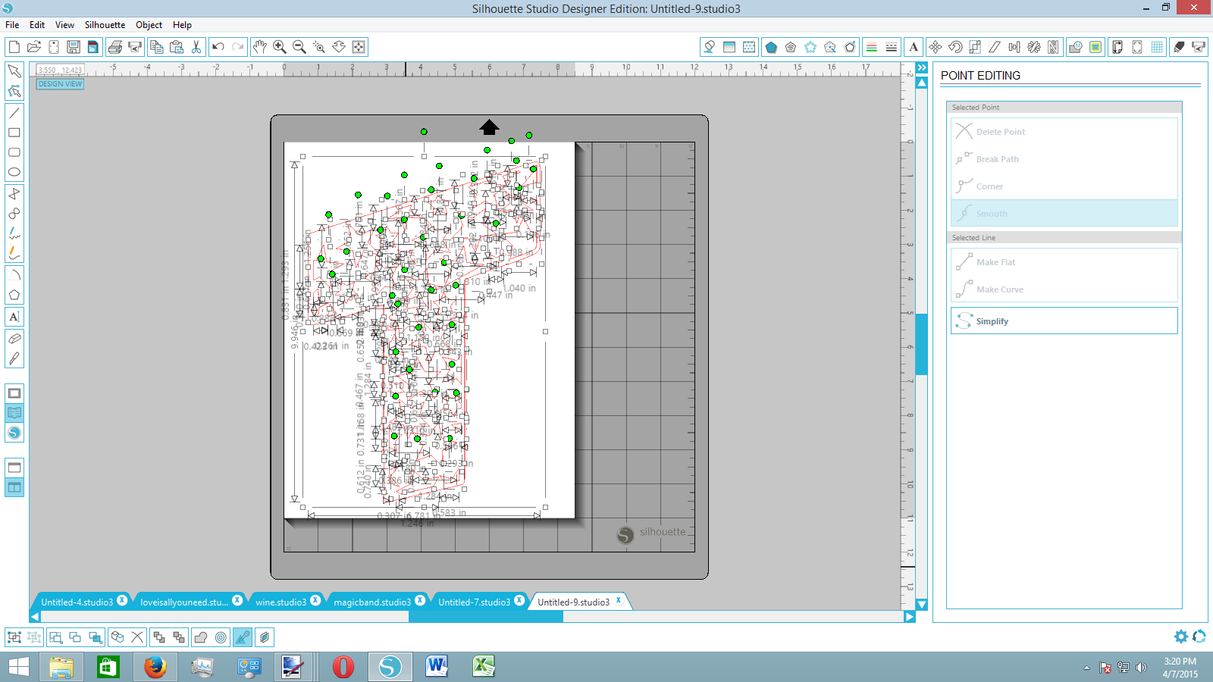Save to SD card icon

pos(93,47)
